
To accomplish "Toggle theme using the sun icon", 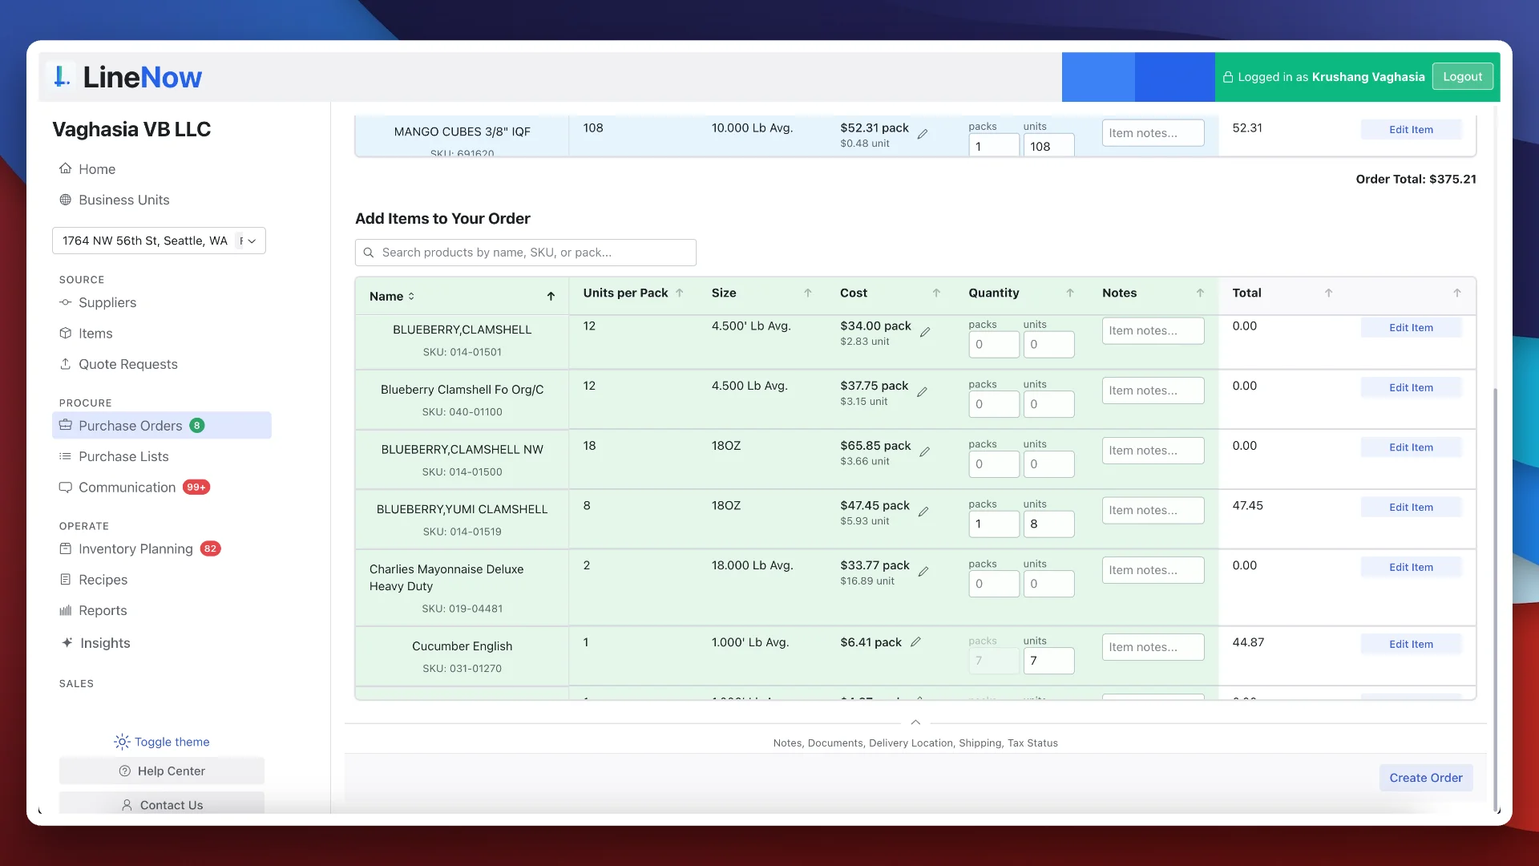I will (x=122, y=742).
